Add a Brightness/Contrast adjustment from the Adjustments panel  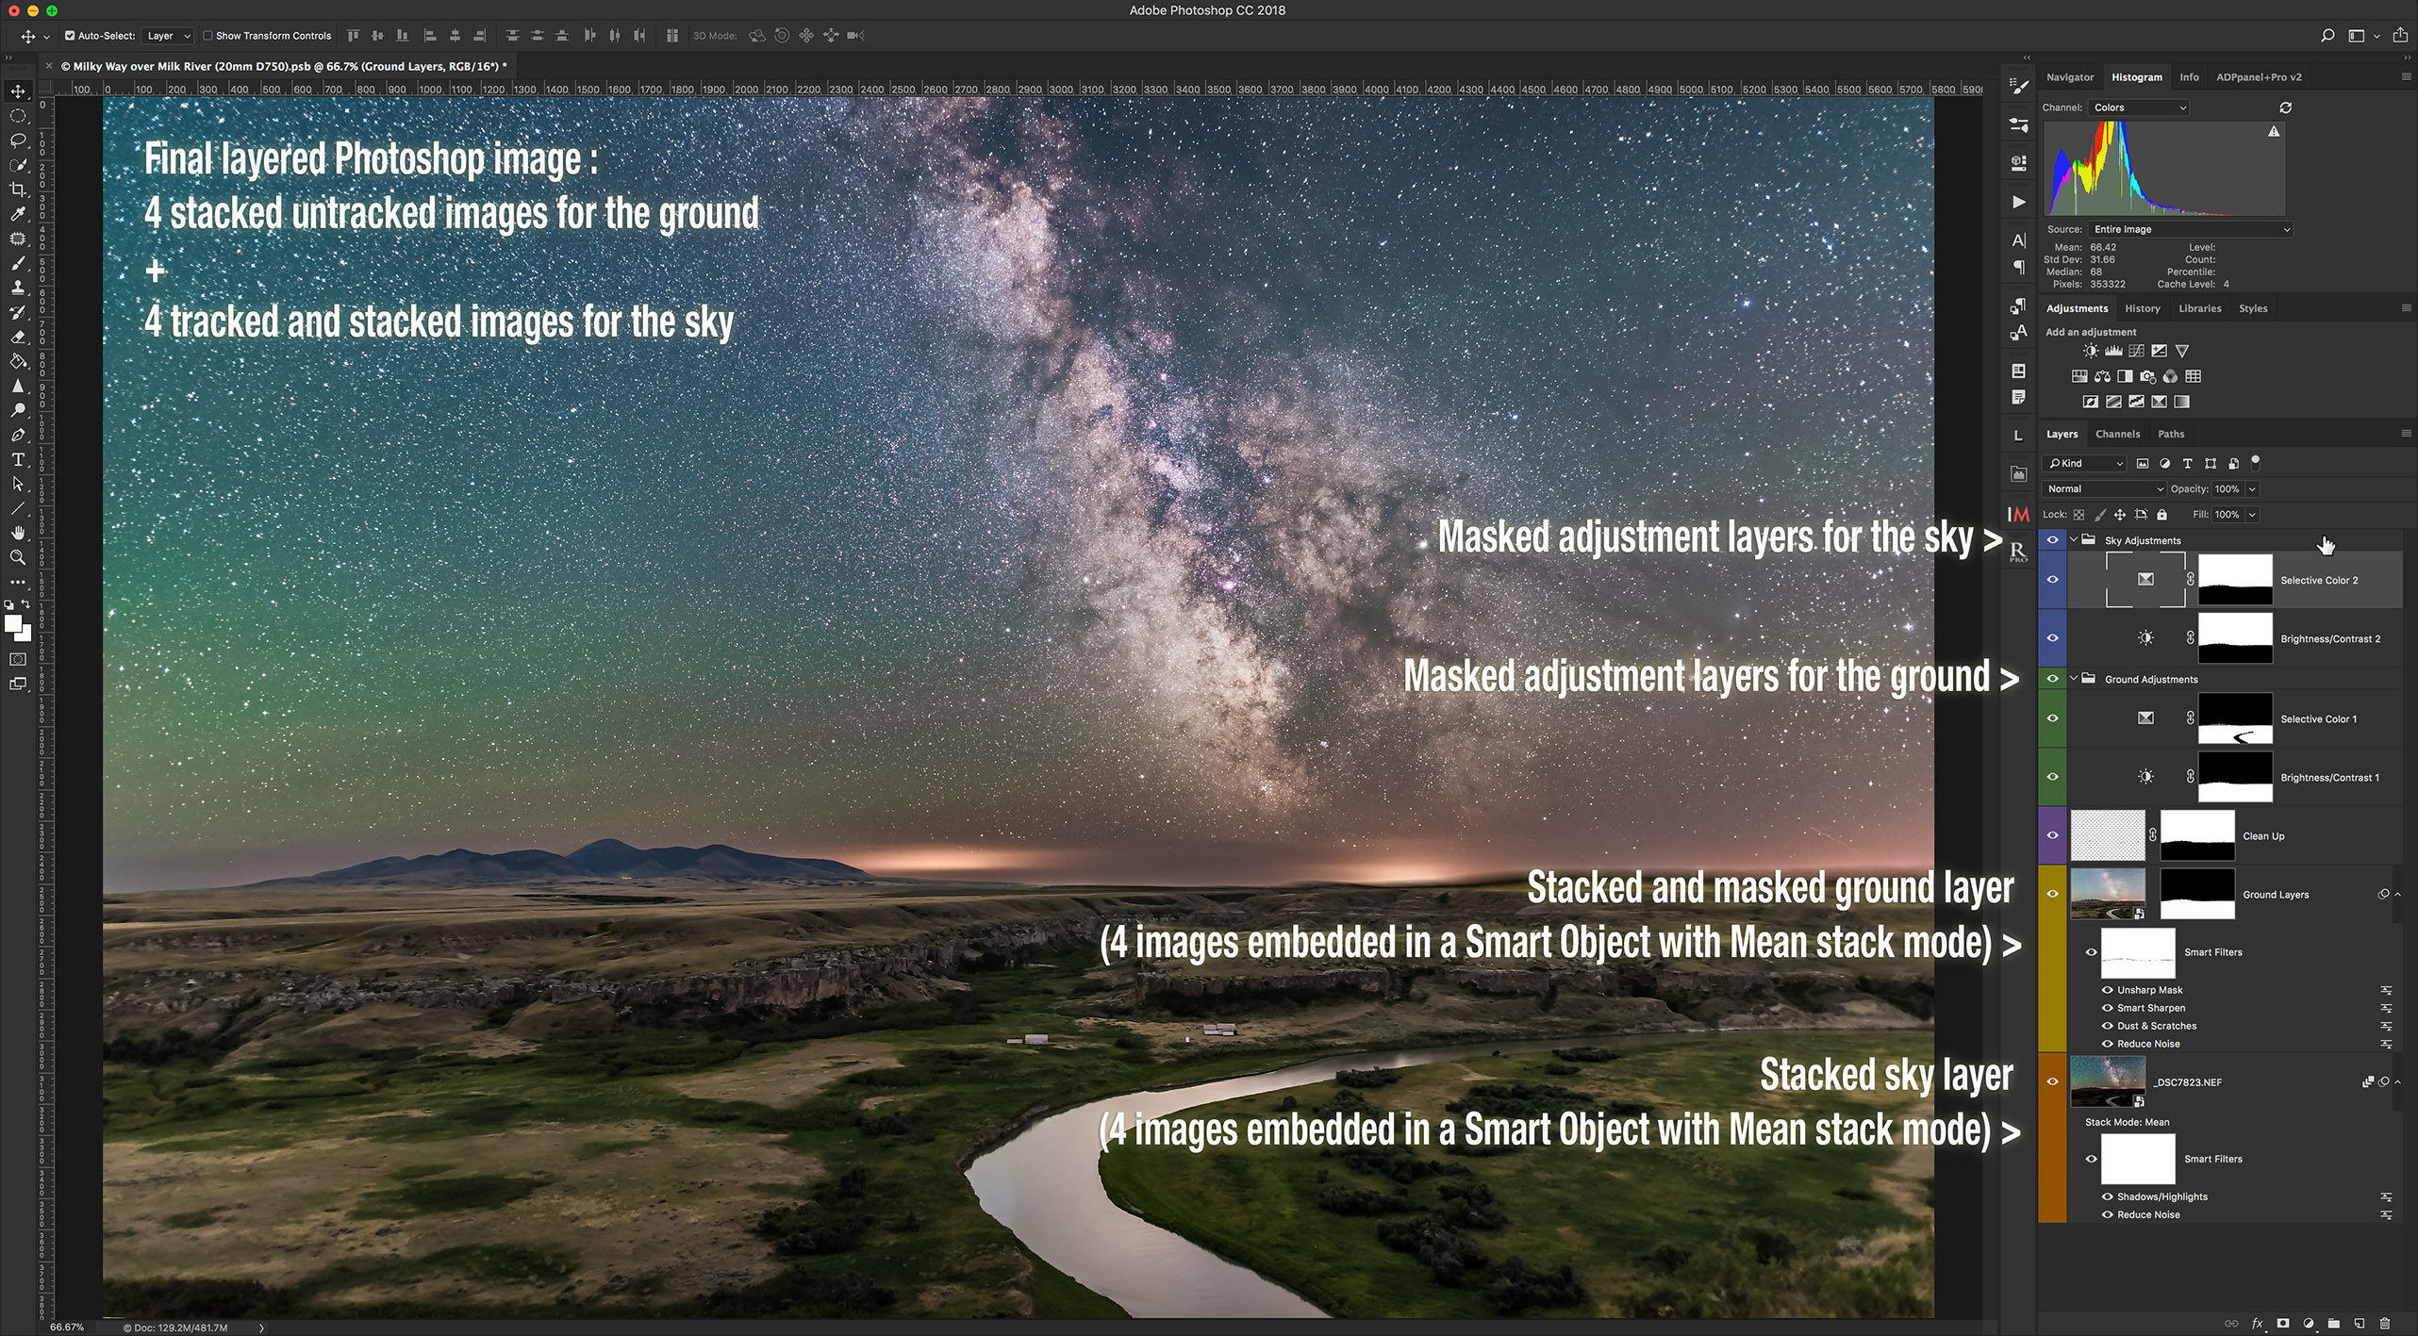coord(2091,351)
